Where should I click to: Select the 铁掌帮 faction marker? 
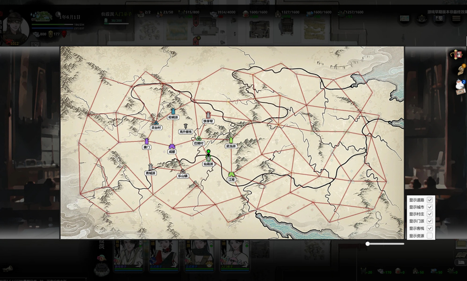pos(208,115)
